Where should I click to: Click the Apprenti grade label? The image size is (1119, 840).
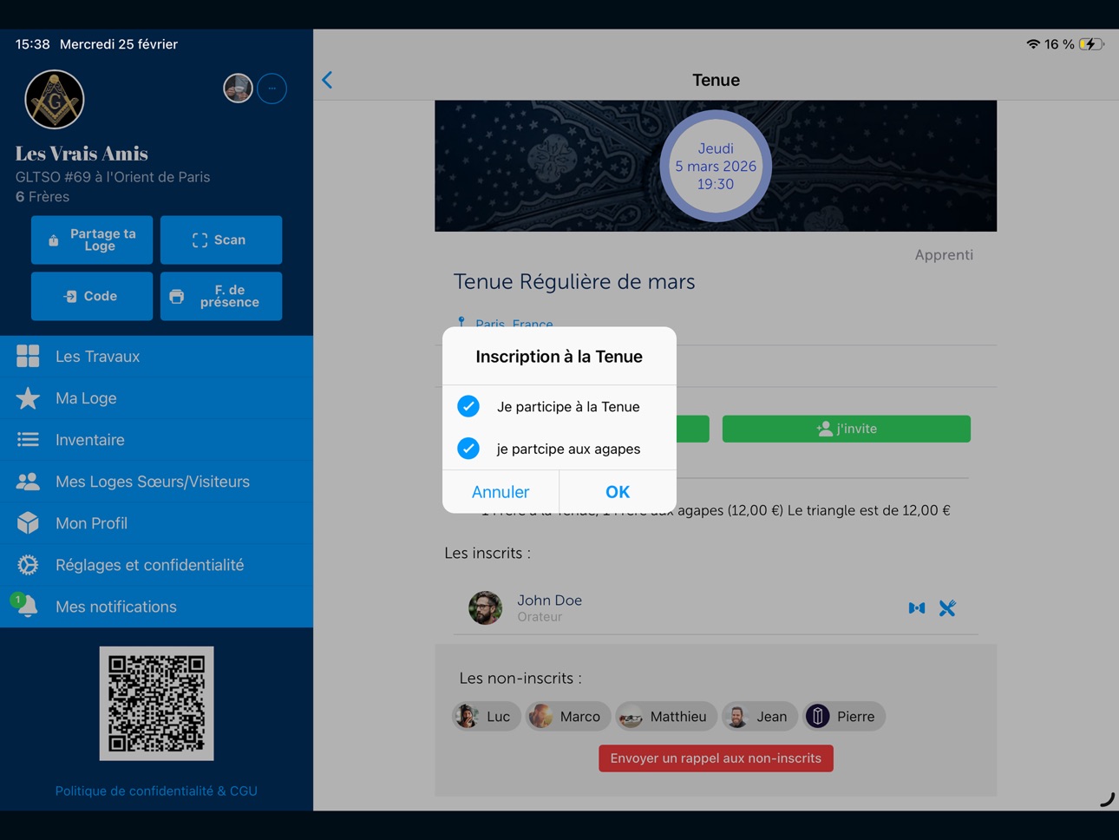point(944,254)
